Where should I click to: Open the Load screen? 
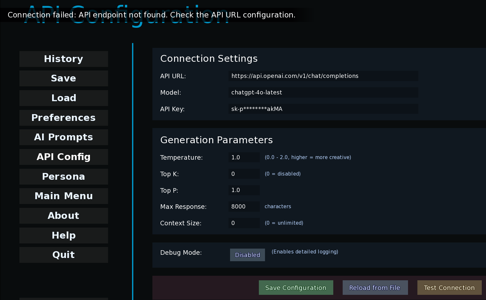pos(63,98)
